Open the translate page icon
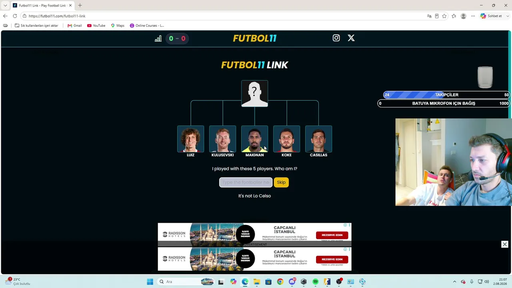 (x=429, y=16)
